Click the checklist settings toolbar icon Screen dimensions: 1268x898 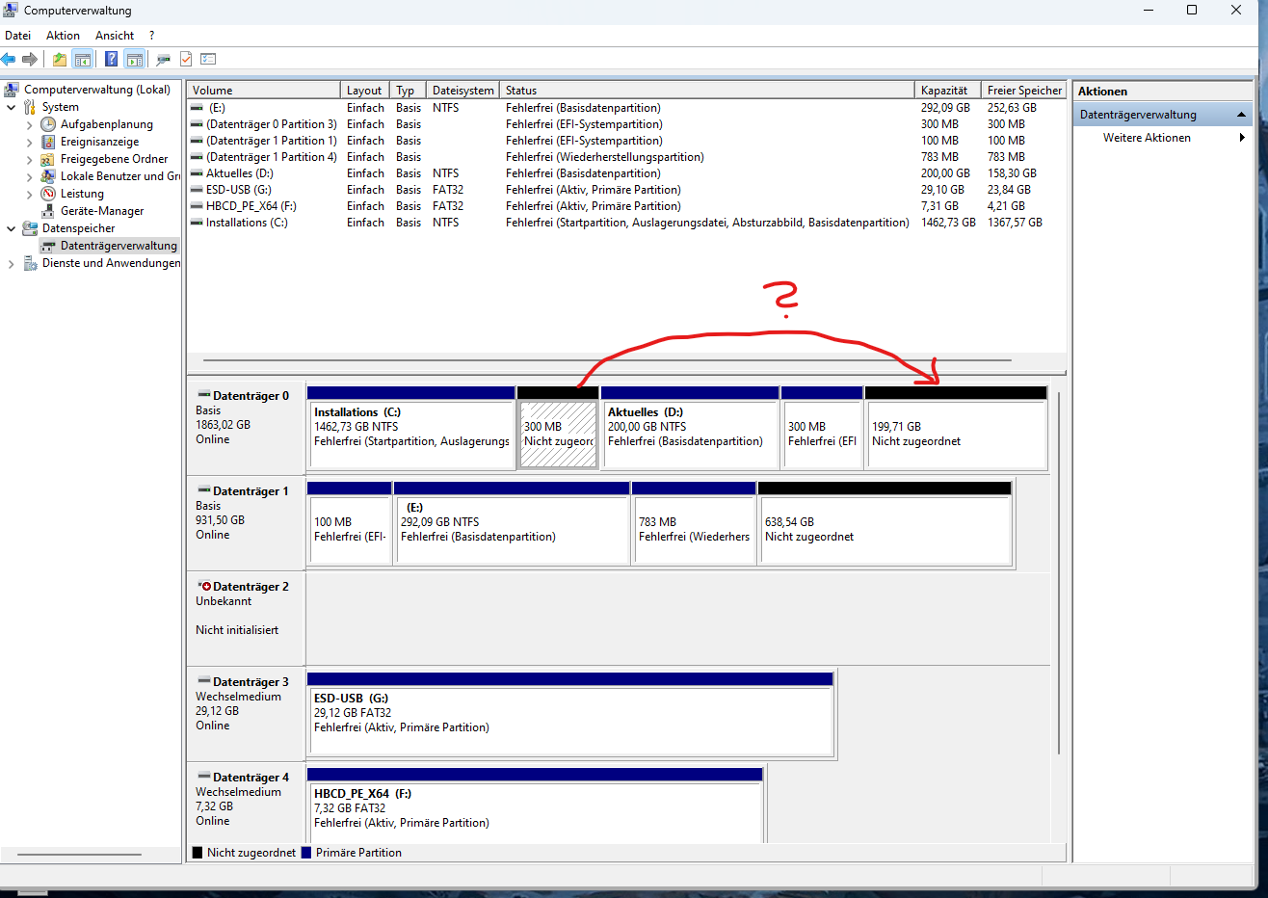point(208,59)
